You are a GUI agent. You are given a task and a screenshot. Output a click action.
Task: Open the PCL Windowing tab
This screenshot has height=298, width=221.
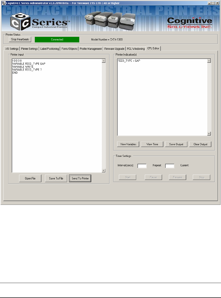pyautogui.click(x=136, y=49)
